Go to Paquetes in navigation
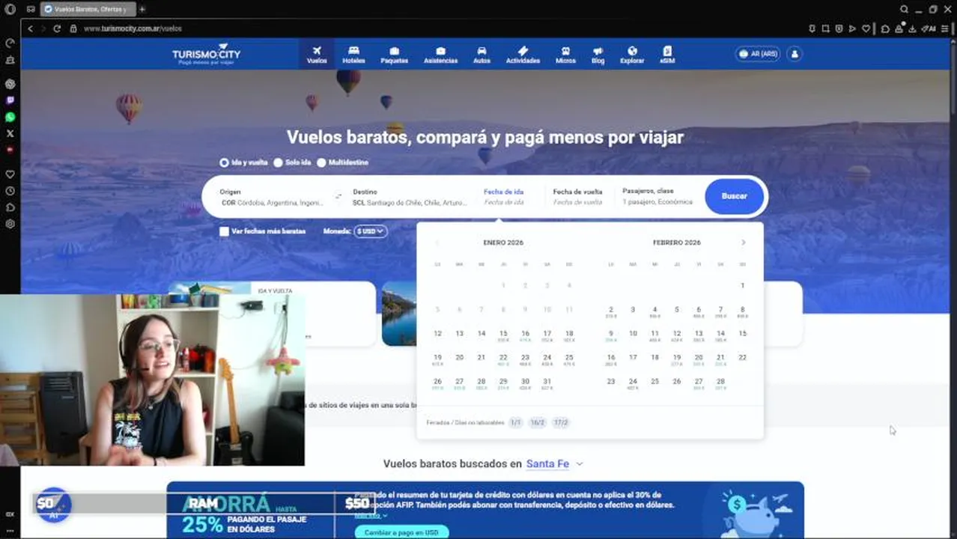Screen dimensions: 957x539 point(394,55)
